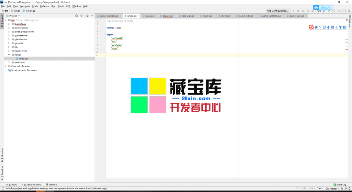Click the Git update project arrow
Viewport: 352px width, 192px height.
324,11
